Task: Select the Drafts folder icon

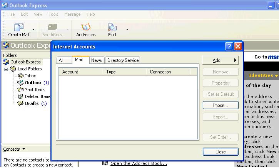Action: point(20,103)
